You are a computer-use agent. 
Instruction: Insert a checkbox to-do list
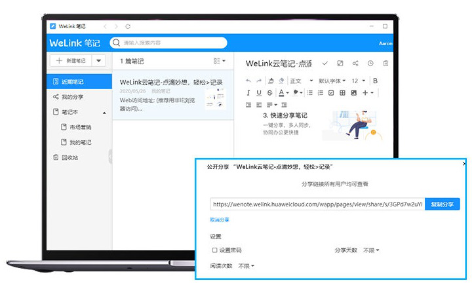pyautogui.click(x=331, y=93)
